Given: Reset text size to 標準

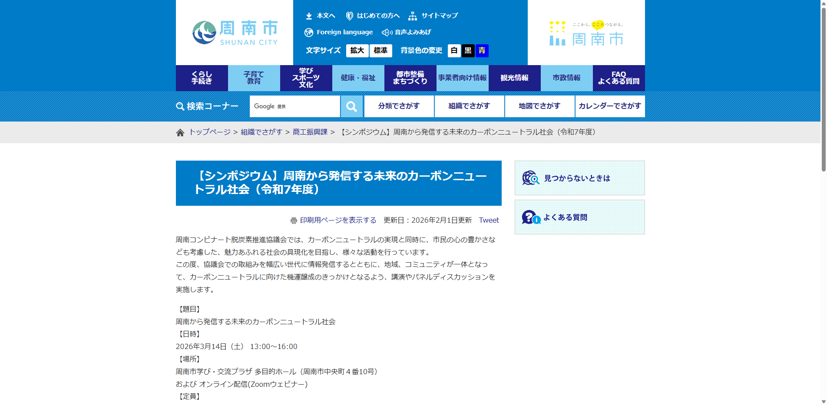Looking at the screenshot, I should (380, 51).
